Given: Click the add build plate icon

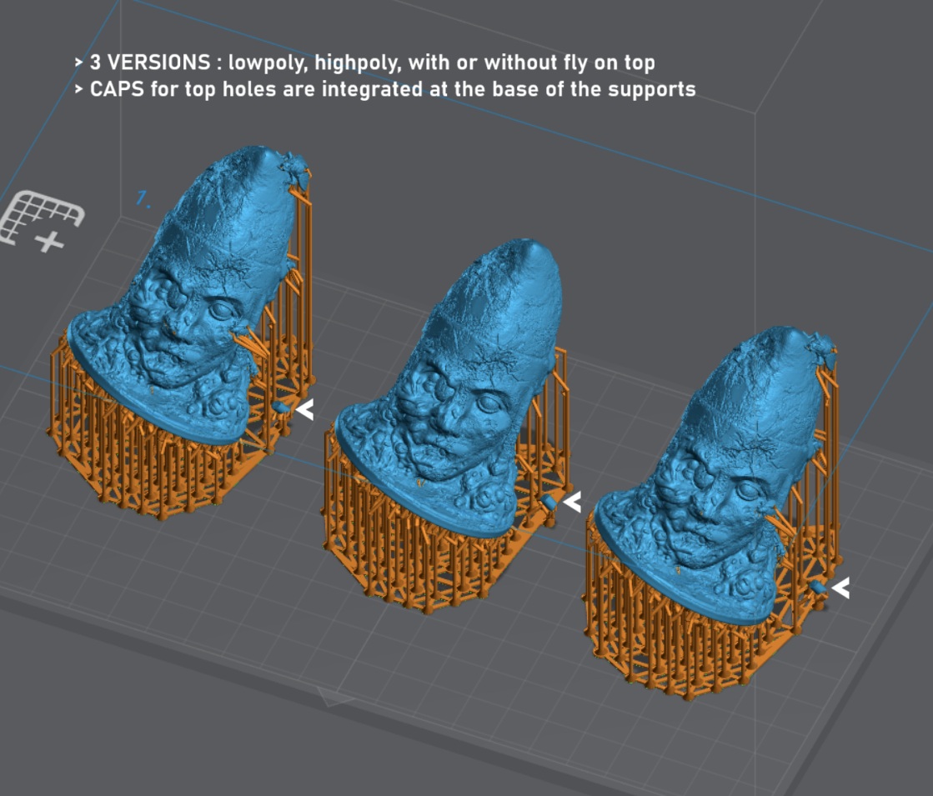Looking at the screenshot, I should [40, 218].
